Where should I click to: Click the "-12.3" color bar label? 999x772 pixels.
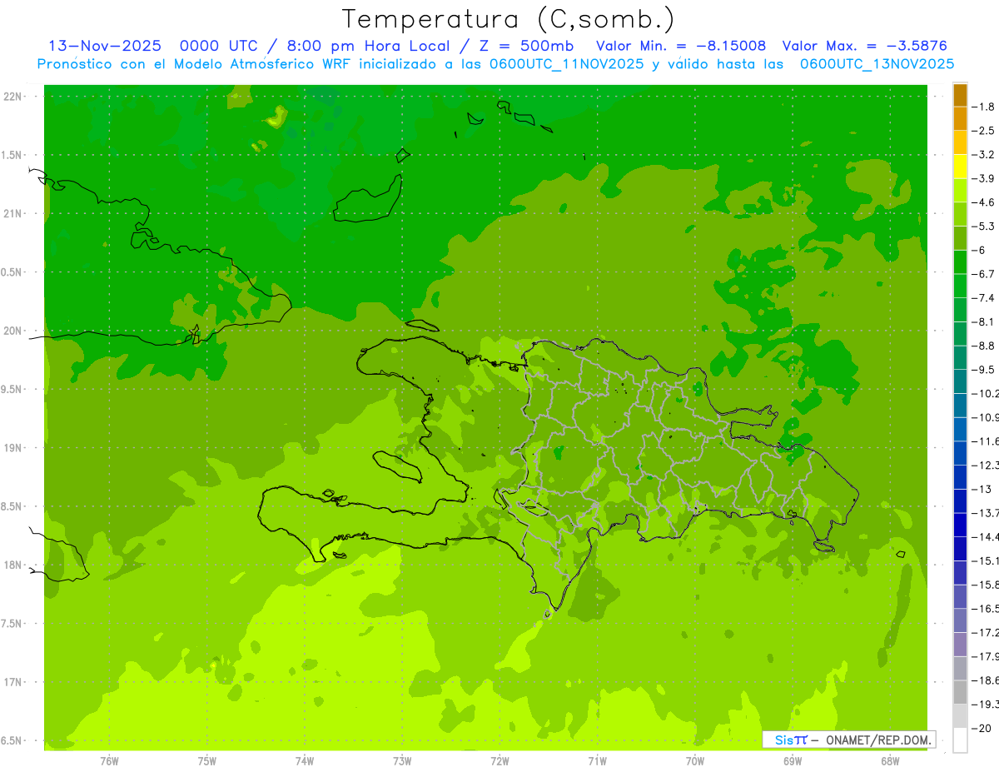pos(985,465)
